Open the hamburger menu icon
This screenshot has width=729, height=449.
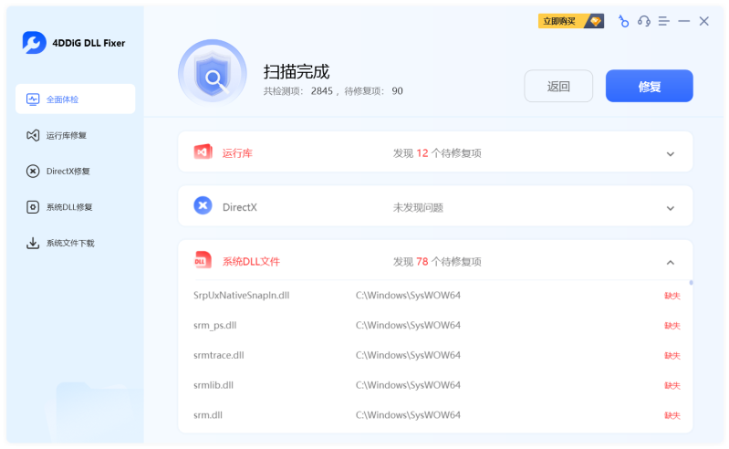tap(664, 21)
